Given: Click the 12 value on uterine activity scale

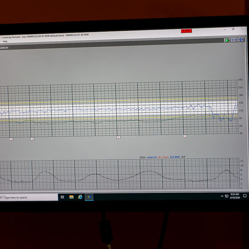Looking at the screenshot, I should point(242,161).
